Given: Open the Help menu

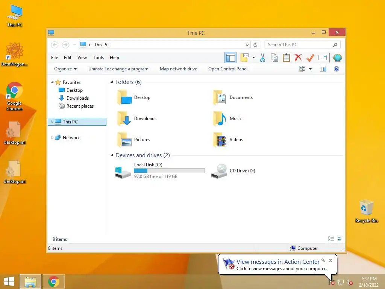Looking at the screenshot, I should 114,58.
